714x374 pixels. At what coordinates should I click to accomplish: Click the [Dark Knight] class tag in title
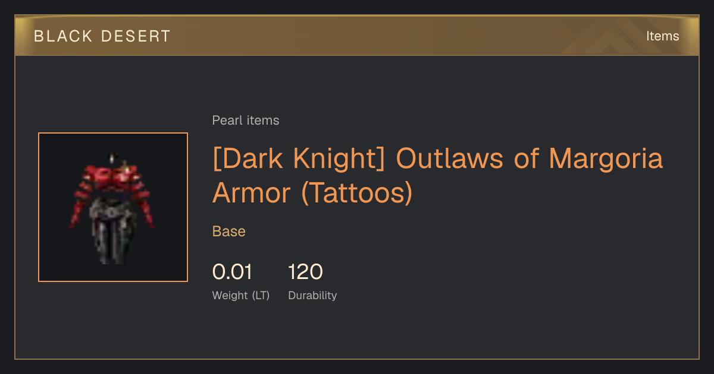(300, 159)
